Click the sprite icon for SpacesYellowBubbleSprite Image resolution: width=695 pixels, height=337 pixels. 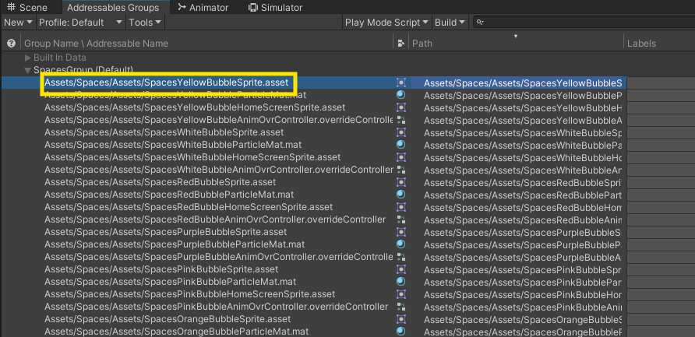[401, 82]
